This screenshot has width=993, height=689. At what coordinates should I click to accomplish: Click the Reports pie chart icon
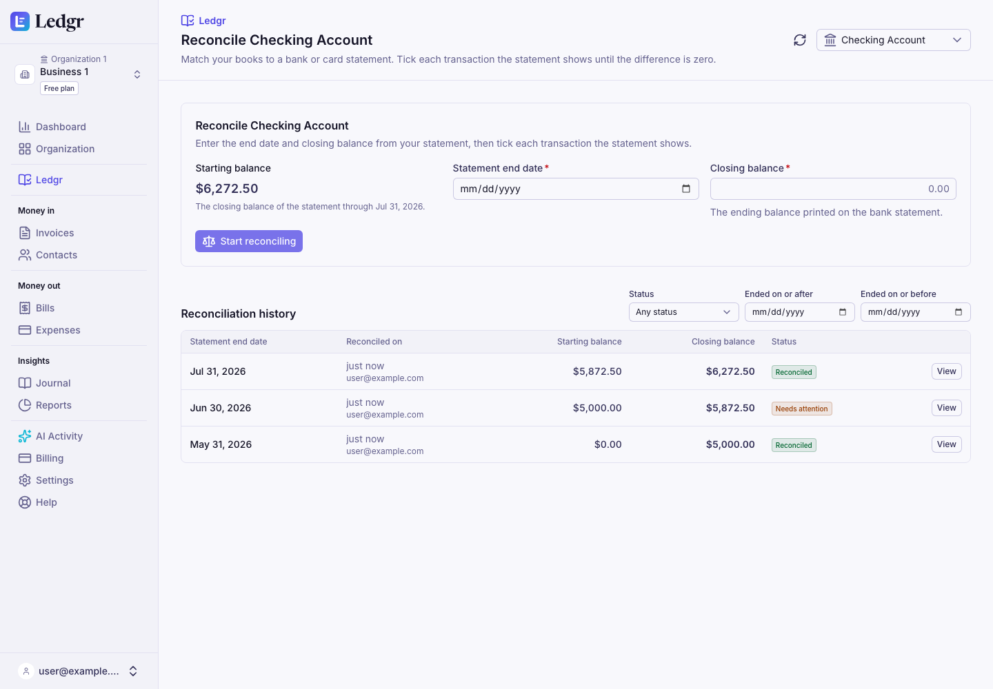pos(25,405)
